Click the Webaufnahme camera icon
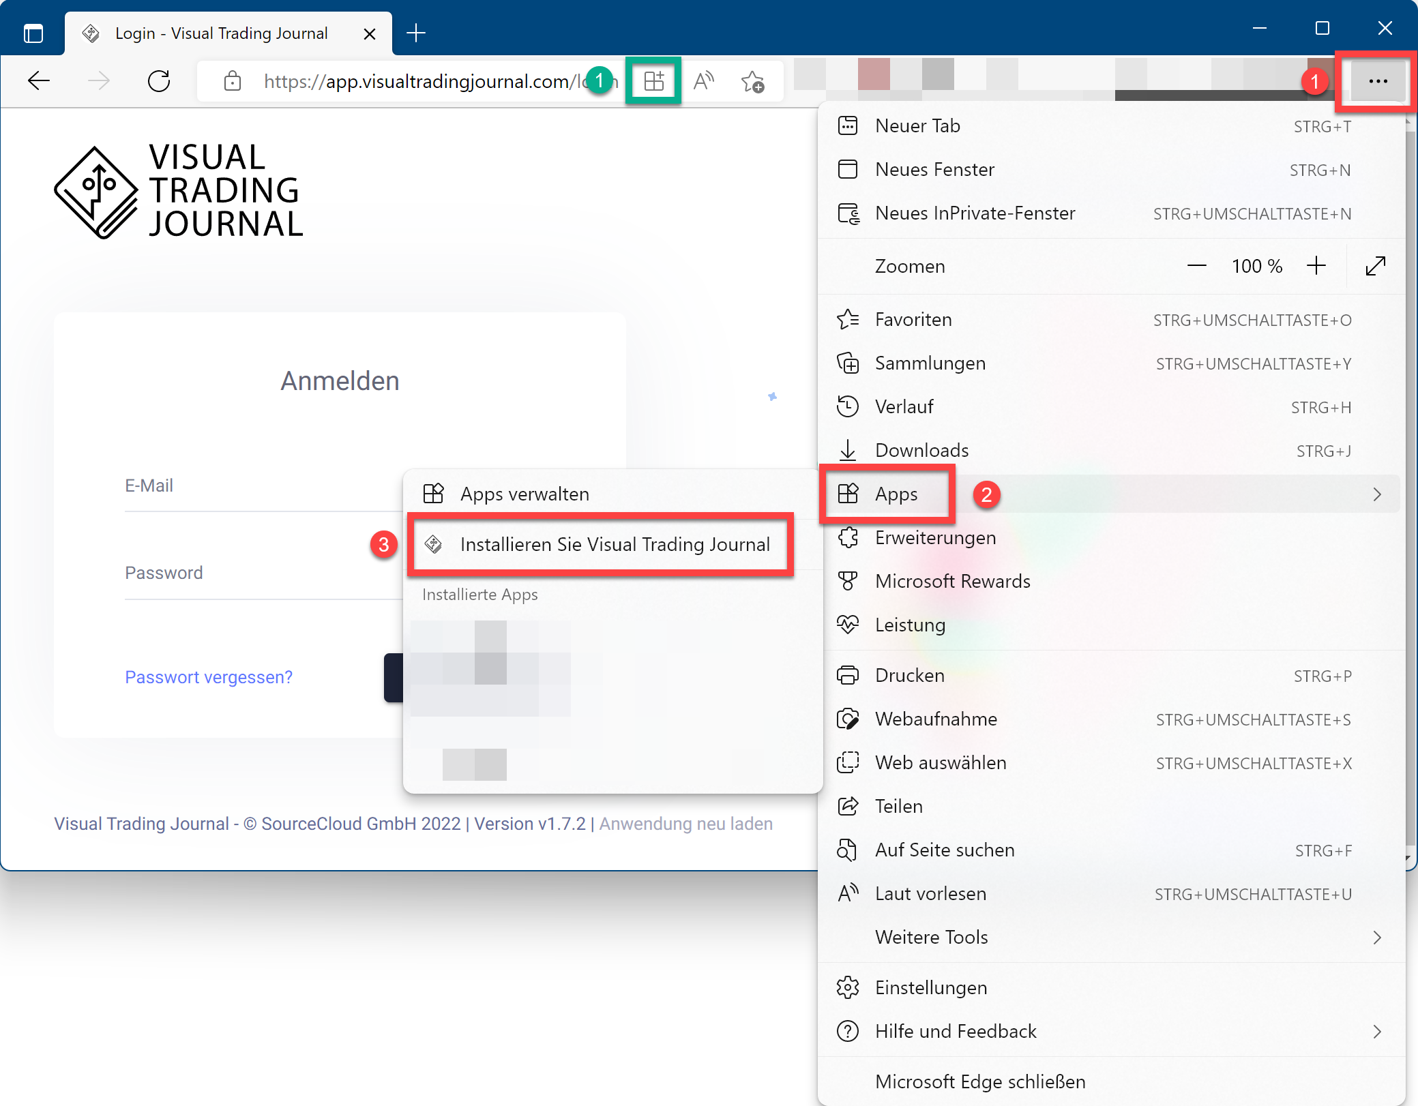Screen dimensions: 1418x1106 (x=847, y=719)
